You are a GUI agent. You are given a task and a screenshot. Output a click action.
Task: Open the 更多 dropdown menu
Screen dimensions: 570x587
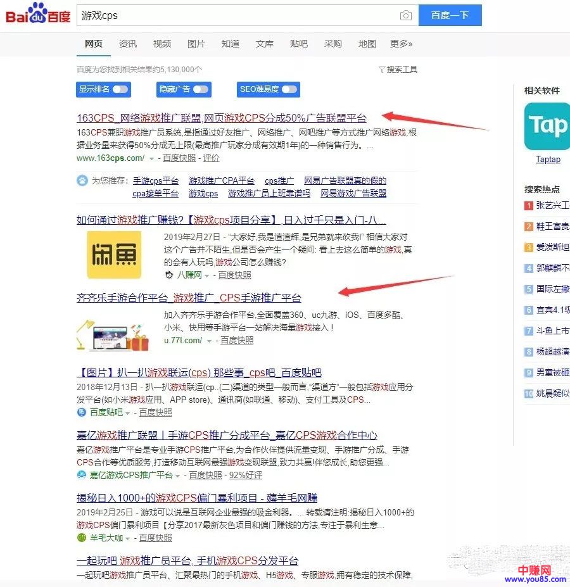coord(401,44)
